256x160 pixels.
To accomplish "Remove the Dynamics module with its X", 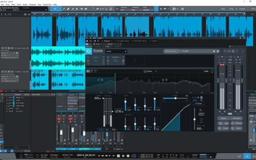I will tap(103, 57).
